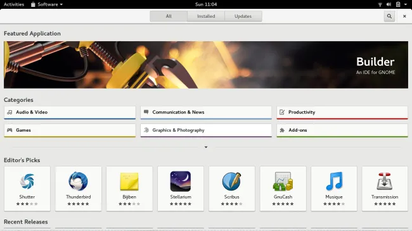Image resolution: width=412 pixels, height=231 pixels.
Task: Open the GnuCash app icon
Action: [x=283, y=181]
